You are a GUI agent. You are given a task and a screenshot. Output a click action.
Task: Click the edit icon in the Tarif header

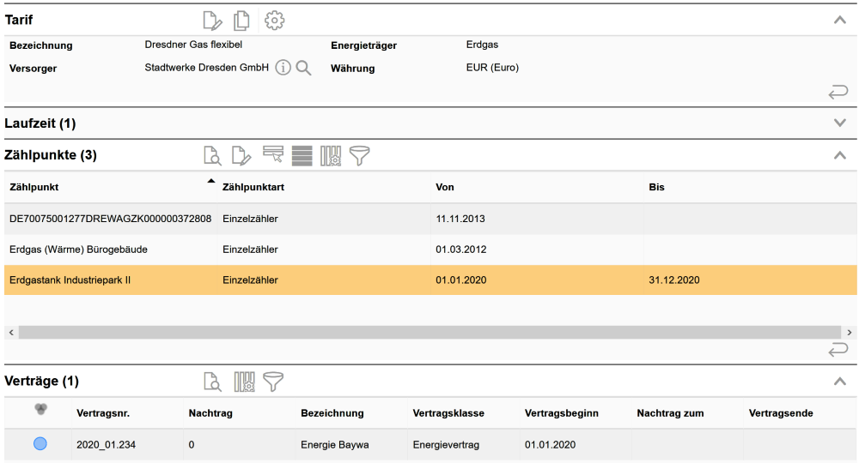click(x=212, y=20)
